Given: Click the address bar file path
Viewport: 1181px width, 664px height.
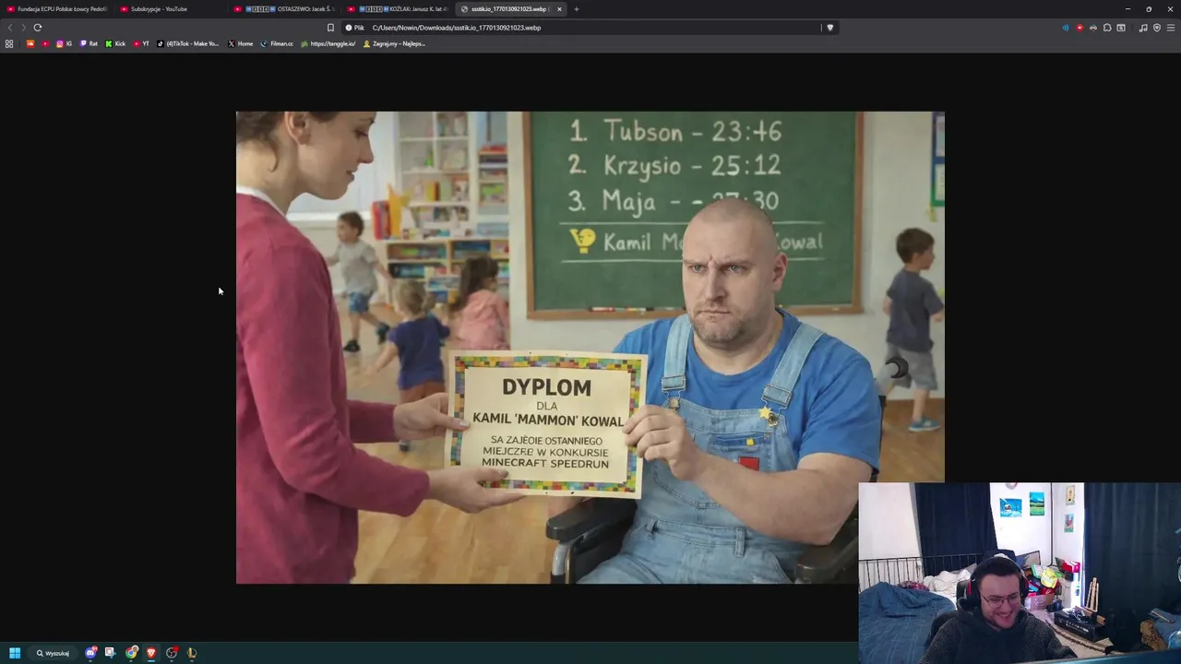Looking at the screenshot, I should coord(457,28).
